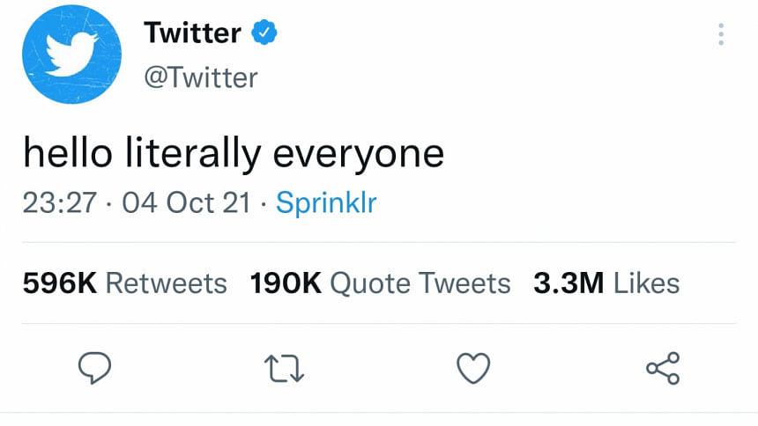
Task: Retweet using the arrows icon
Action: (x=284, y=369)
